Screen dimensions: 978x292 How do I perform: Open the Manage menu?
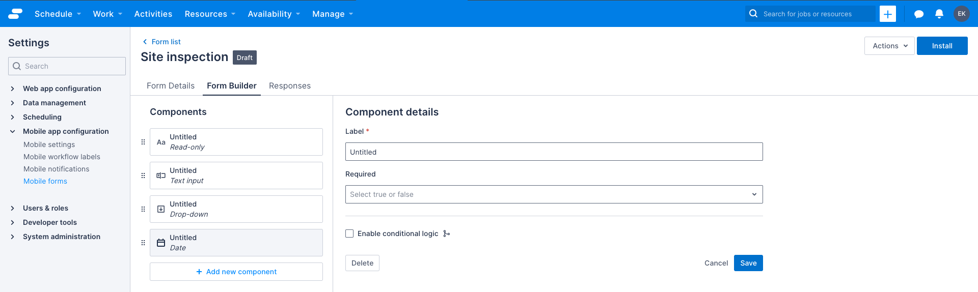(333, 14)
